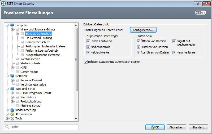Click the Tools wrench icon
The width and height of the screenshot is (212, 134).
click(12, 118)
